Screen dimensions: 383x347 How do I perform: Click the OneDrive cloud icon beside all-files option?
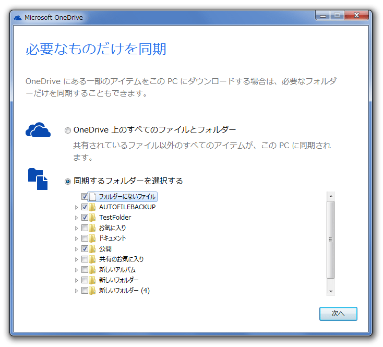(38, 130)
